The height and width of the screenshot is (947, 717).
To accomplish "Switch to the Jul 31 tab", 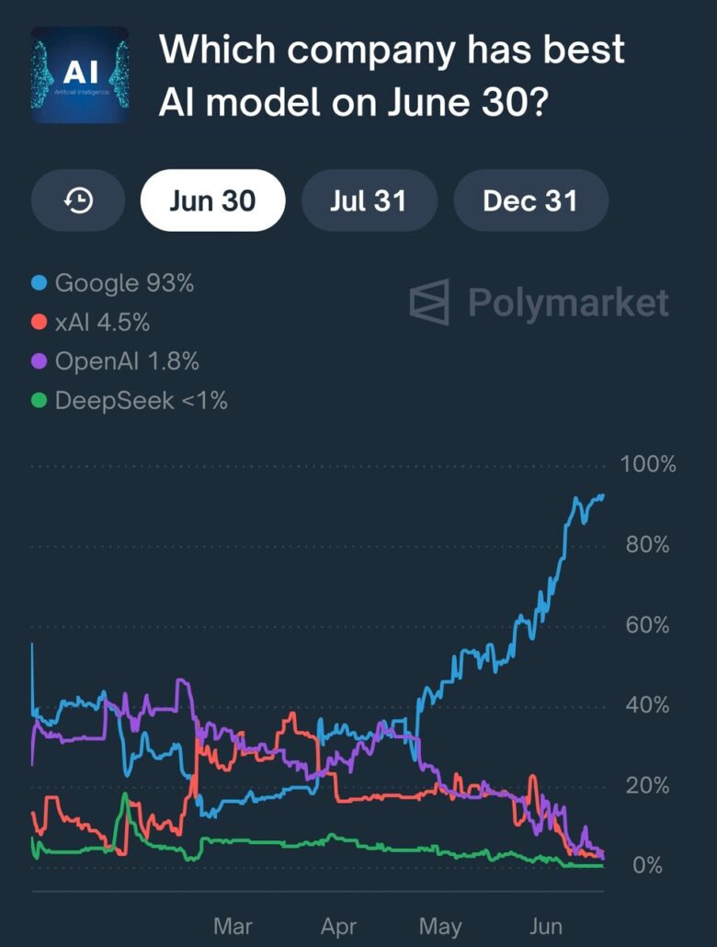I will pos(368,200).
